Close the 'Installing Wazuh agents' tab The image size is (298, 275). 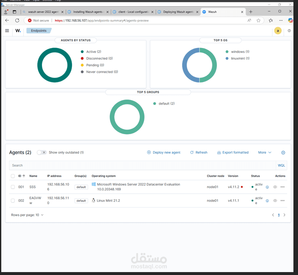pos(107,12)
